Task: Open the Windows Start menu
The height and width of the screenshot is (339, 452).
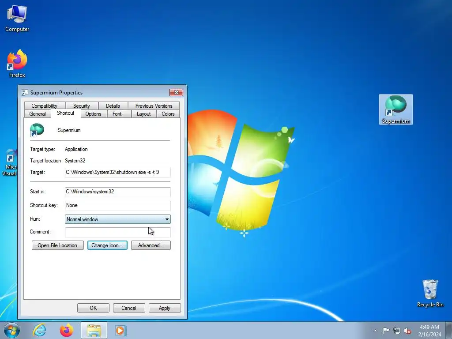Action: click(x=11, y=330)
